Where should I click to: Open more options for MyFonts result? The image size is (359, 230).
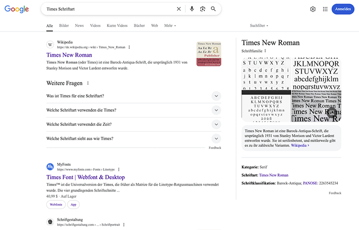pyautogui.click(x=118, y=169)
